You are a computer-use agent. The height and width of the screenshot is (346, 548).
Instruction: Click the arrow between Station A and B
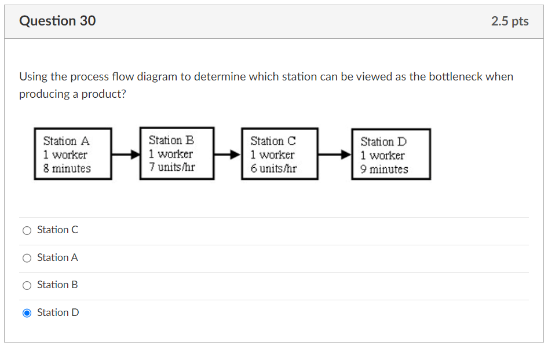[x=125, y=153]
